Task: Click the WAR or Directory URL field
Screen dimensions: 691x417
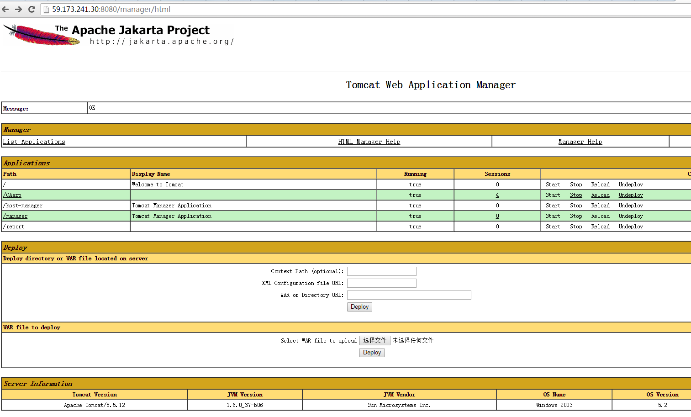Action: (x=409, y=295)
